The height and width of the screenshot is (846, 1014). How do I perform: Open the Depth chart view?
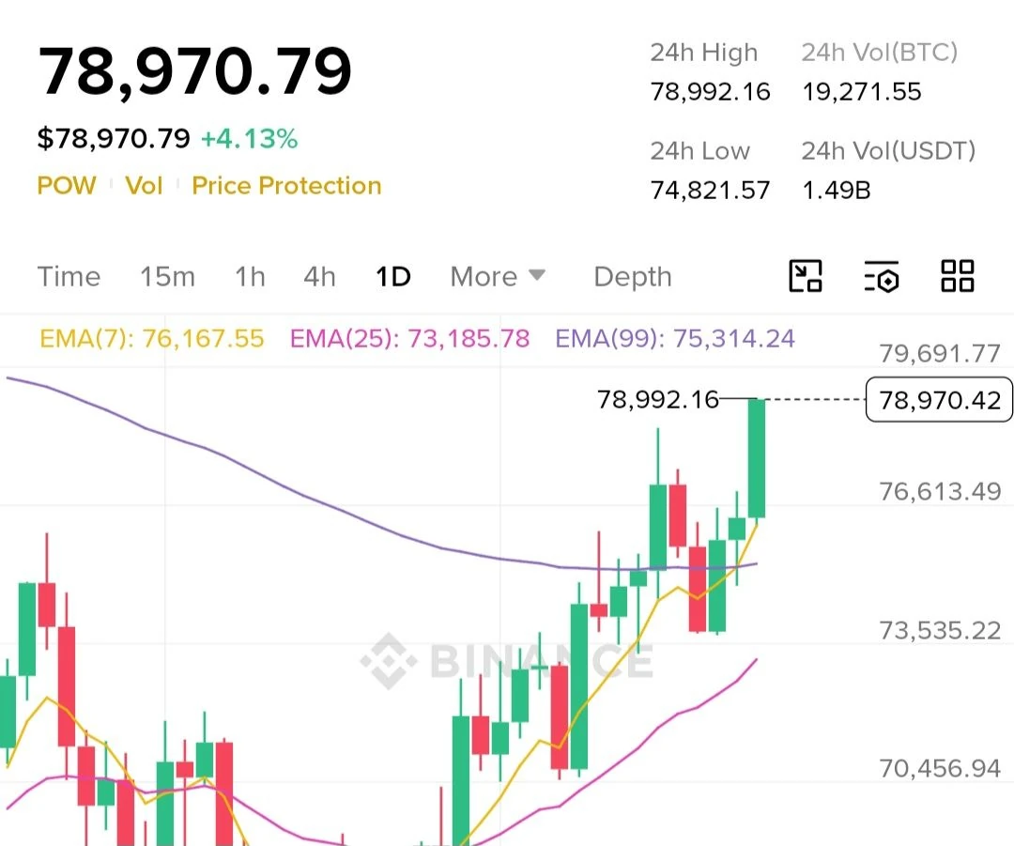tap(633, 277)
